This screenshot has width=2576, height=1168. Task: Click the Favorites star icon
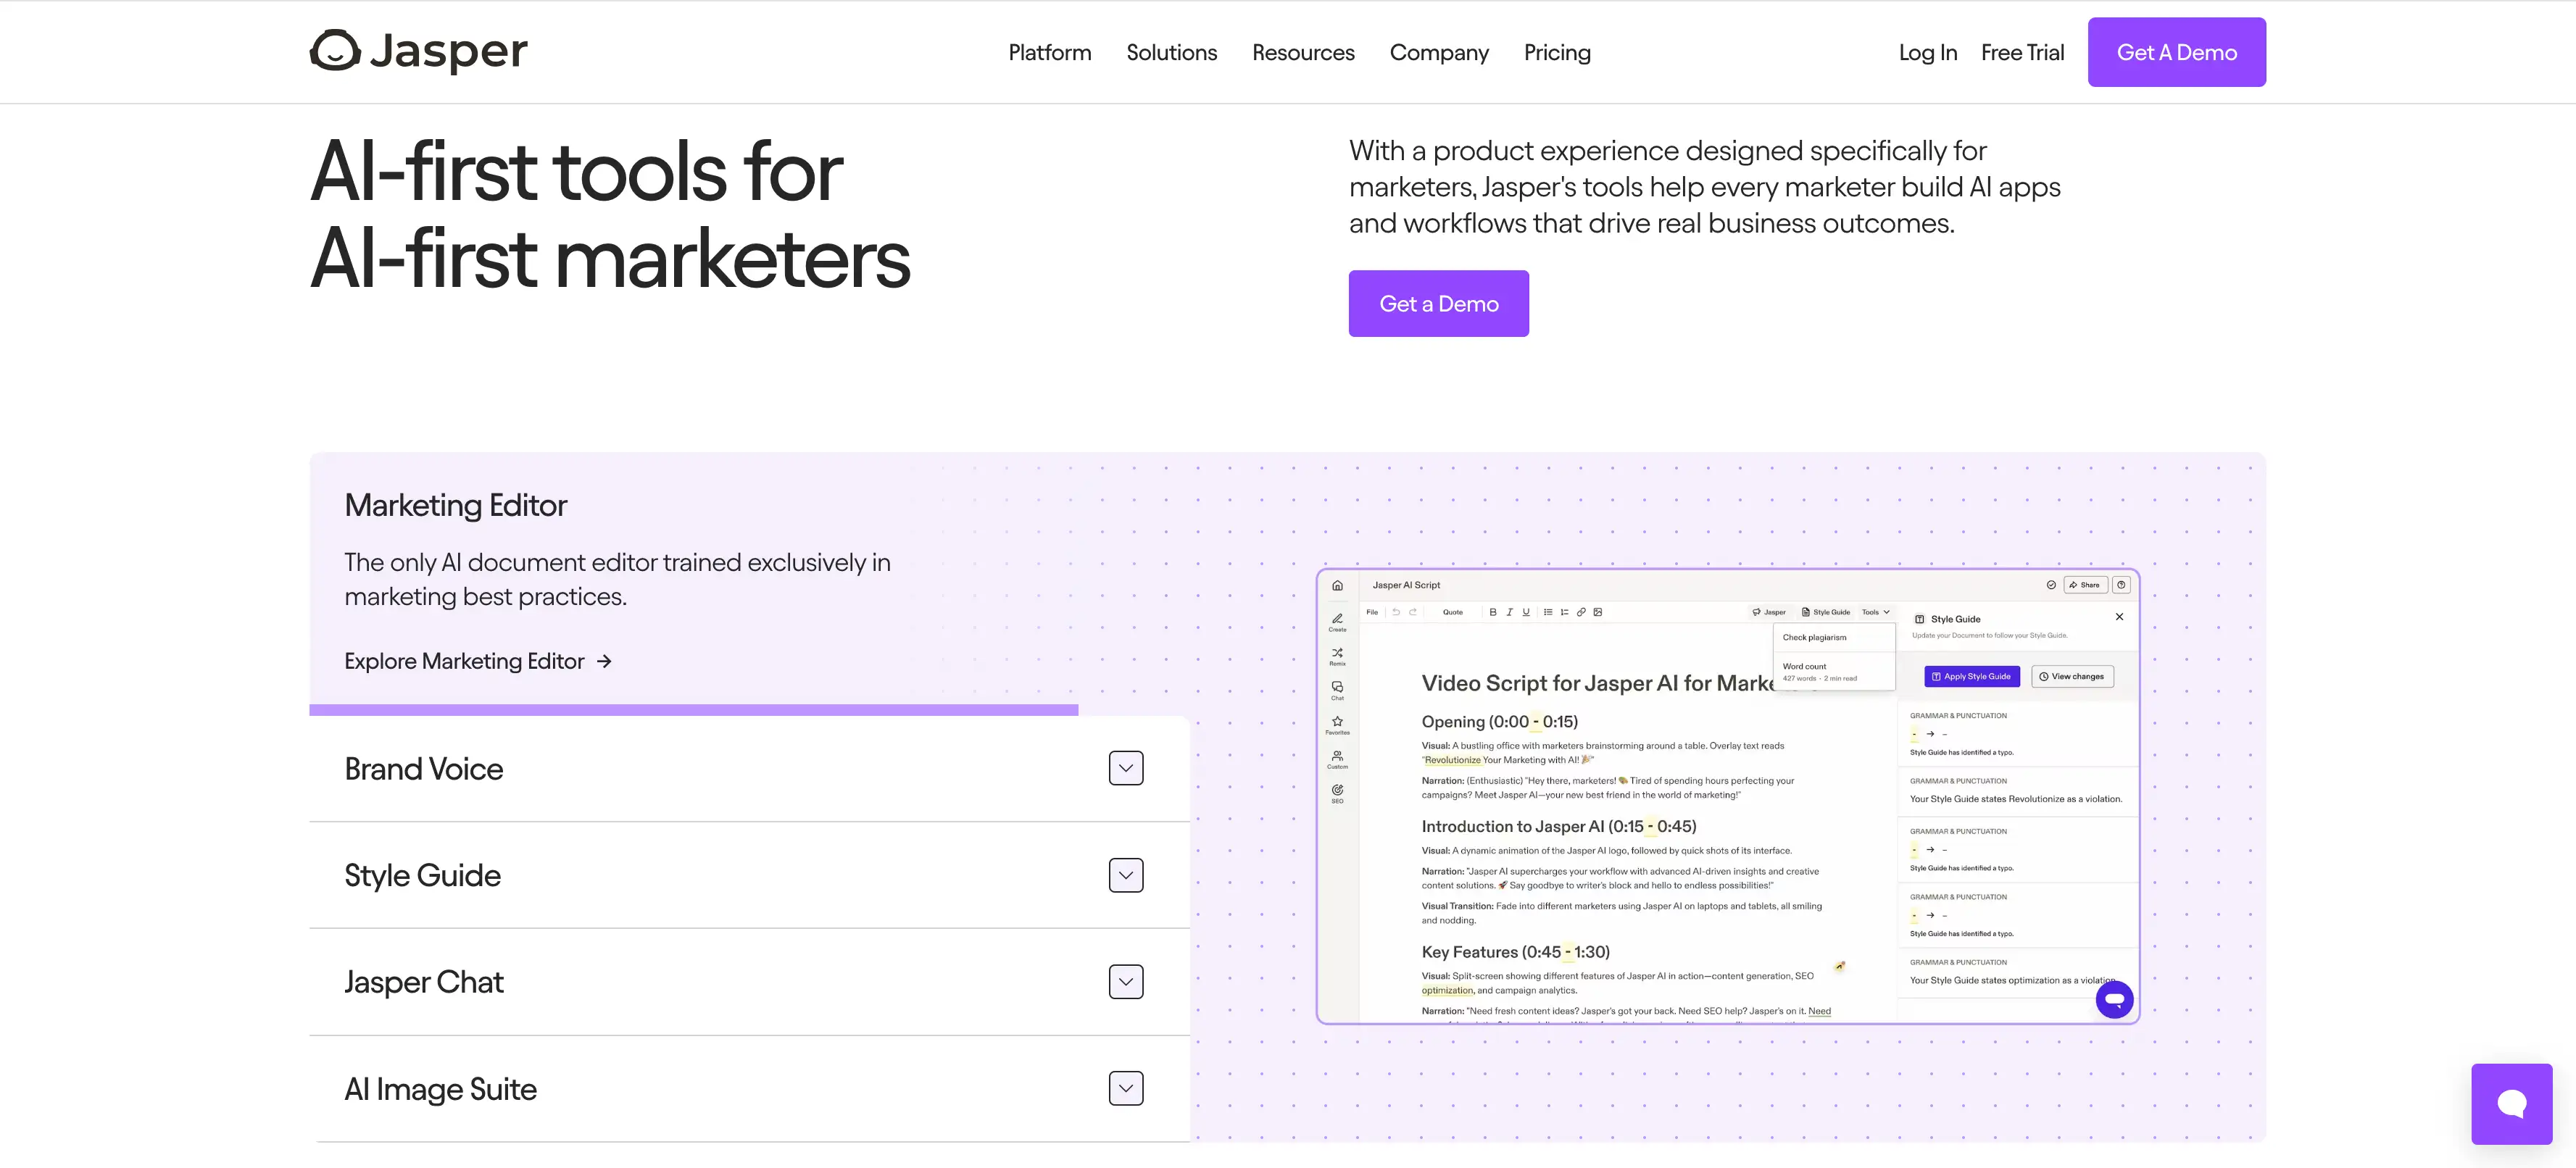point(1337,722)
